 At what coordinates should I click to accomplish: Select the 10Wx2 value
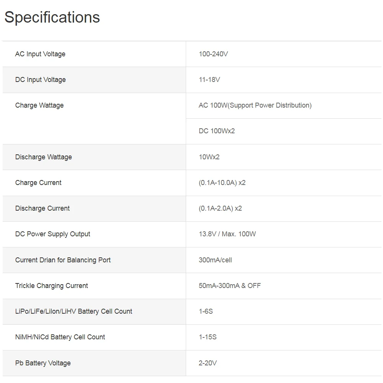pyautogui.click(x=209, y=157)
